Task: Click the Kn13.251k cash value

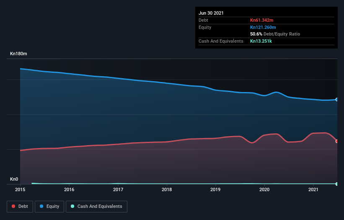Action: pyautogui.click(x=261, y=41)
